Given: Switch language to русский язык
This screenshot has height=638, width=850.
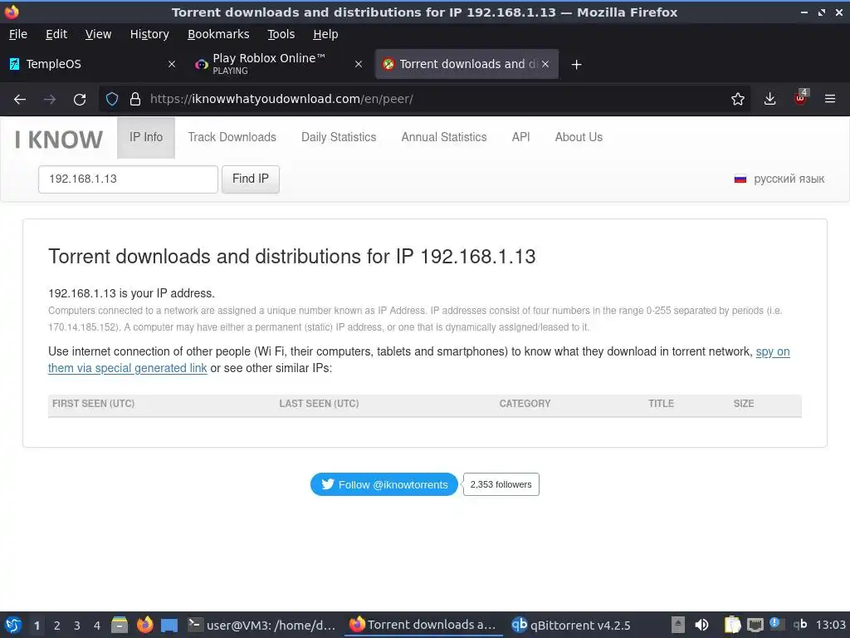Looking at the screenshot, I should pos(789,179).
